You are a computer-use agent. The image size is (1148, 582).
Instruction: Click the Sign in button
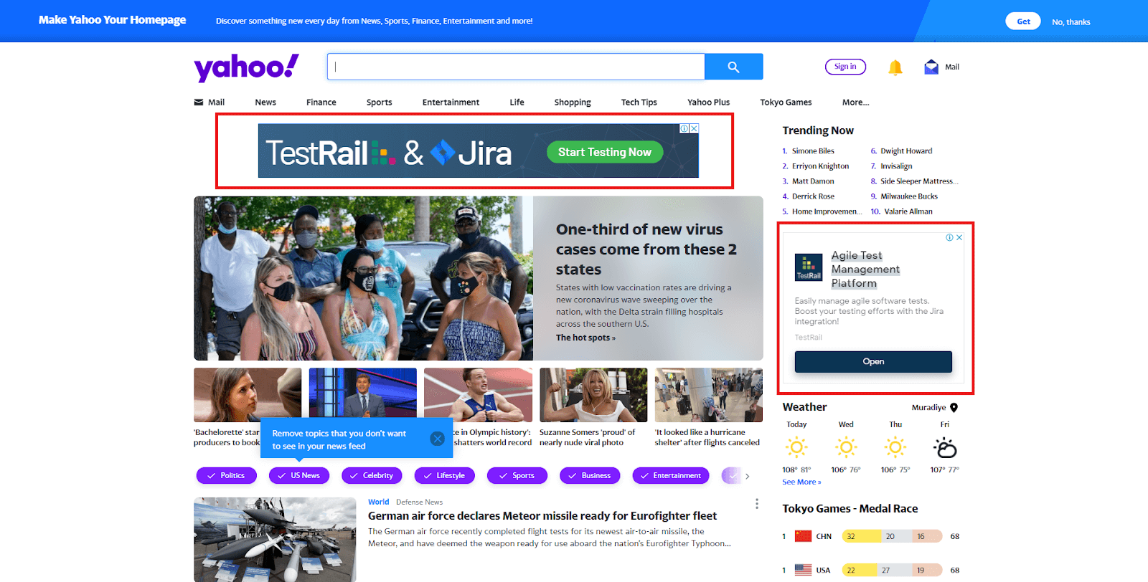point(845,67)
